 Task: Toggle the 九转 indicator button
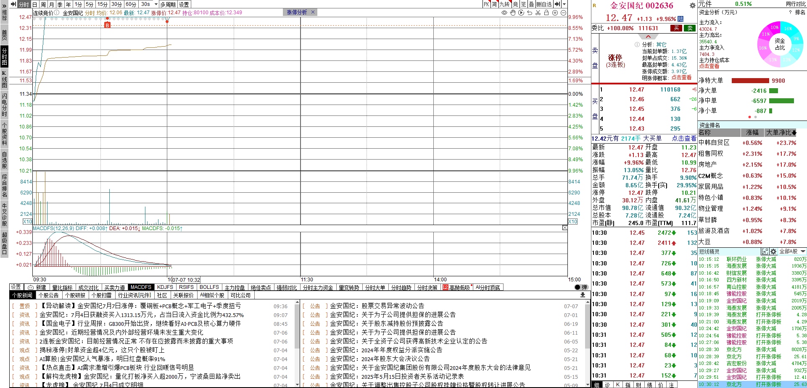coord(504,4)
